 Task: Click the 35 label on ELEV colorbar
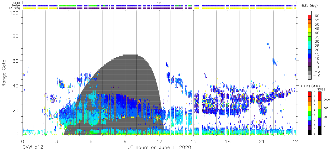click(317, 37)
